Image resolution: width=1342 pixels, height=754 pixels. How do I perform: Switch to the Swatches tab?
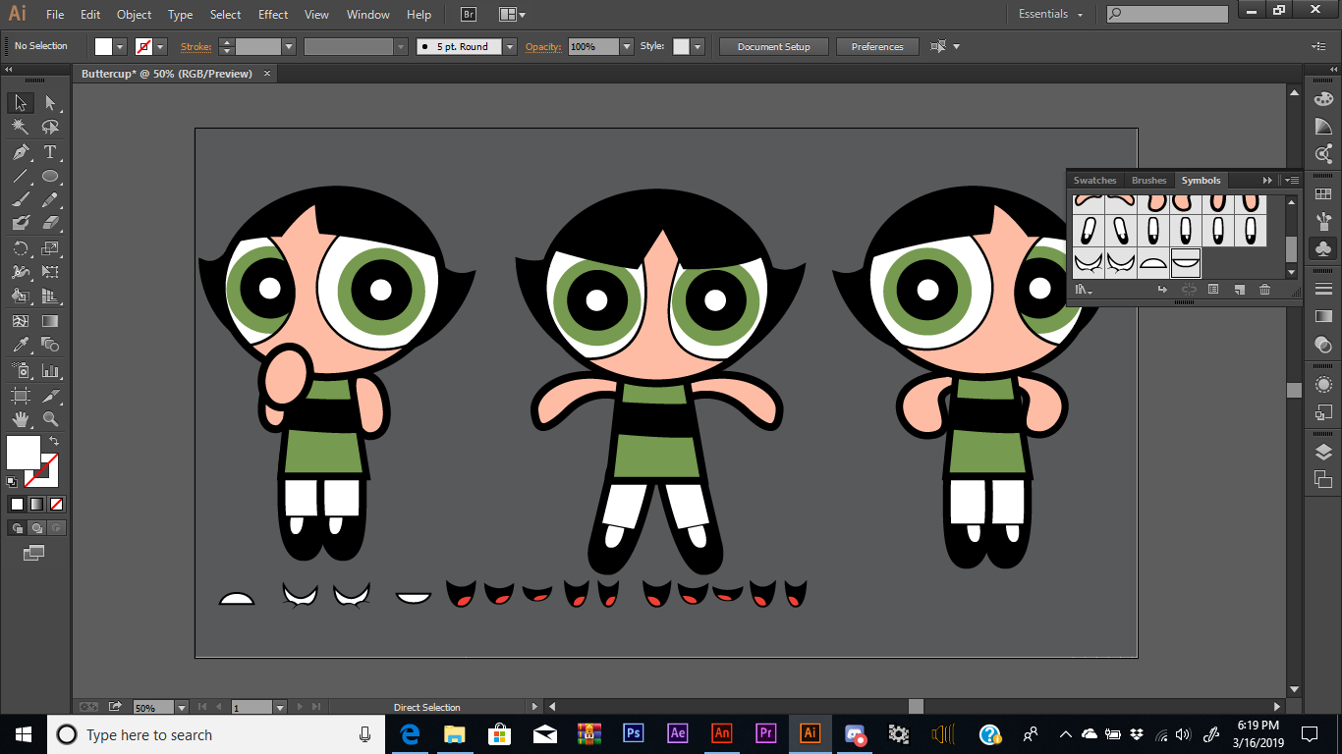1094,181
